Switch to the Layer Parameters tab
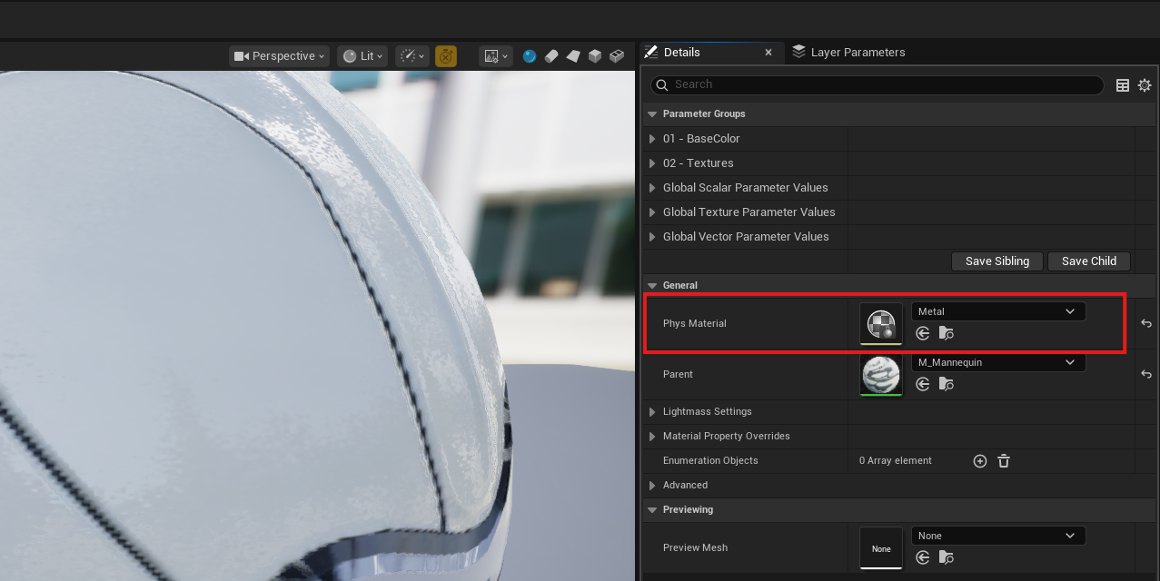1160x581 pixels. (x=848, y=53)
